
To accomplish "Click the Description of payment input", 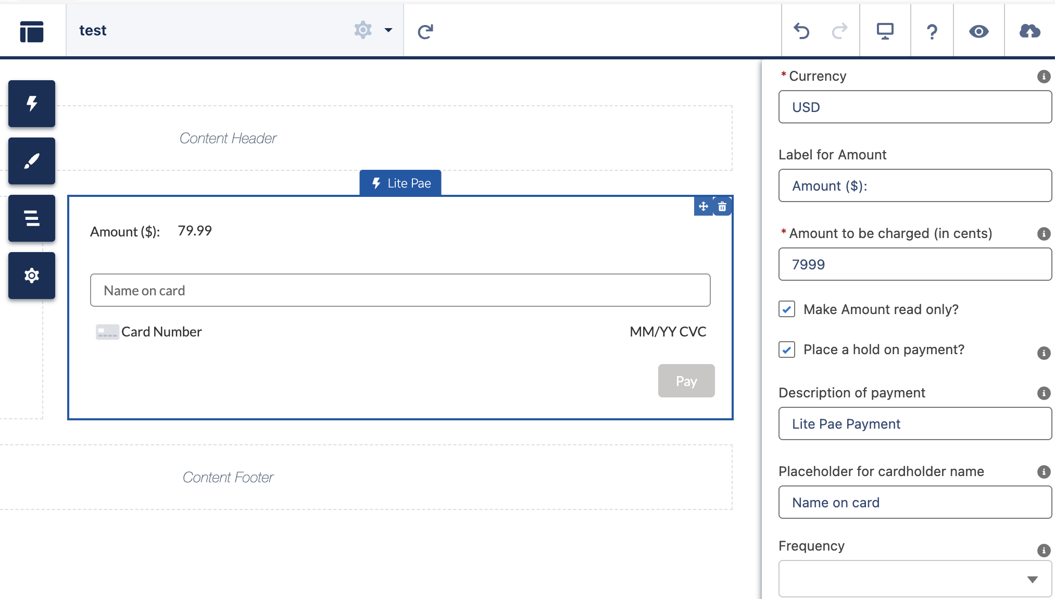I will click(x=915, y=423).
